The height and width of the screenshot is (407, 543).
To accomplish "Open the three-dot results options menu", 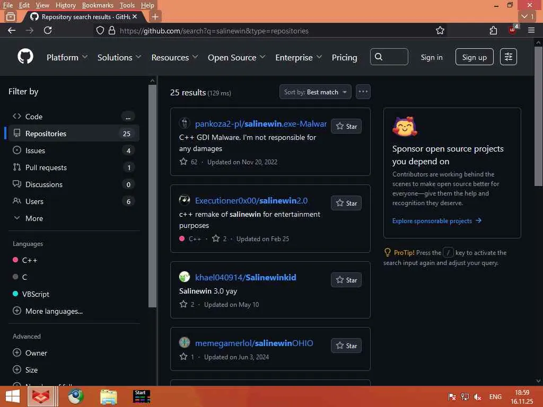I will click(363, 92).
